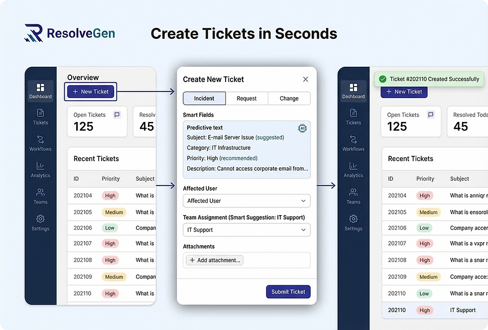Click the green checkmark in success notification

click(x=383, y=79)
